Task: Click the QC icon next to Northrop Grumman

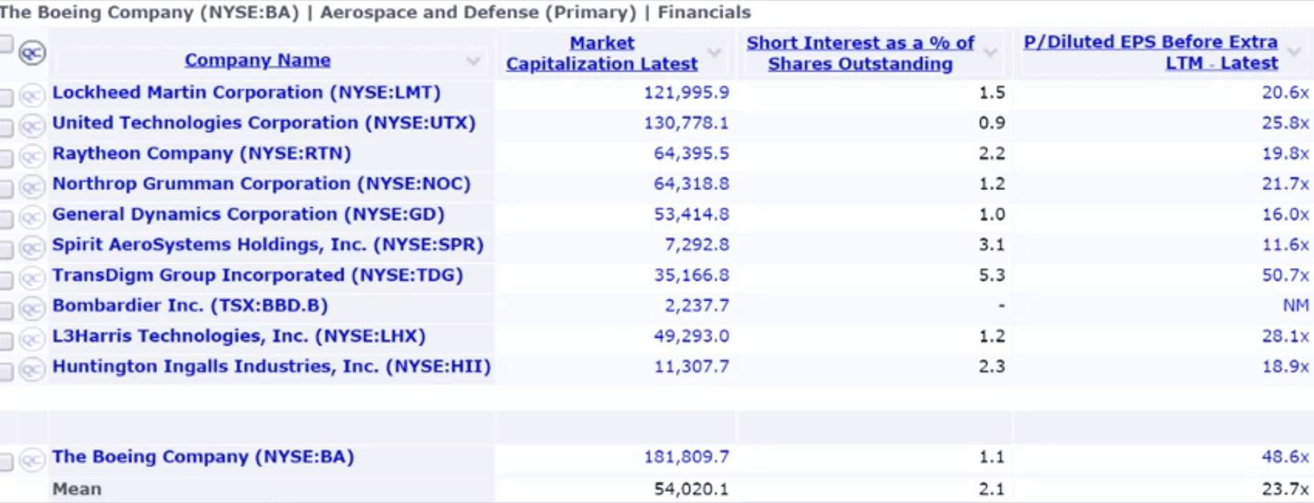Action: (x=32, y=186)
